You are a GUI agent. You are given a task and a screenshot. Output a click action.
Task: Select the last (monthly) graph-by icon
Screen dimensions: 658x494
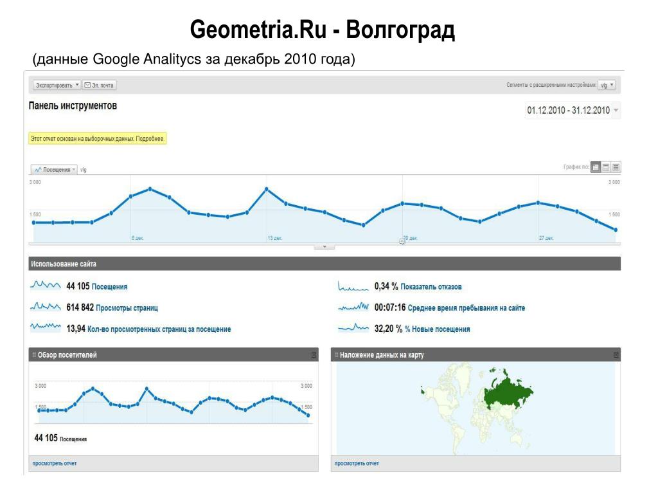click(616, 167)
